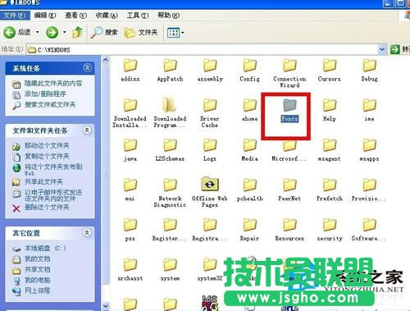Open 我的文档 link
This screenshot has height=311, width=410.
pos(37,258)
